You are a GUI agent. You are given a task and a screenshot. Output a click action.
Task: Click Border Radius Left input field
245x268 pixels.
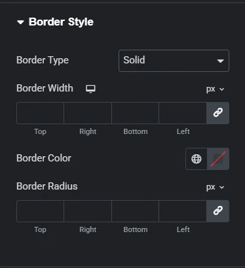pos(183,211)
